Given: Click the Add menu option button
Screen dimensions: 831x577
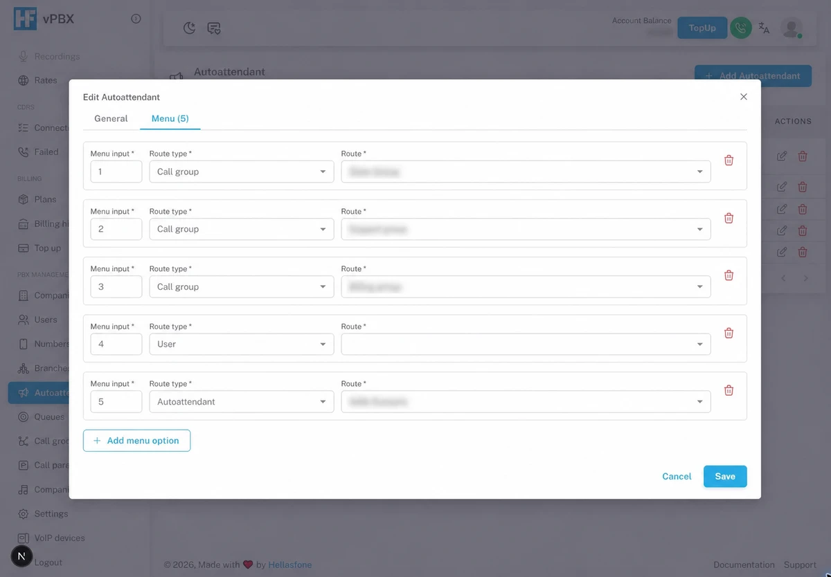Looking at the screenshot, I should point(136,441).
